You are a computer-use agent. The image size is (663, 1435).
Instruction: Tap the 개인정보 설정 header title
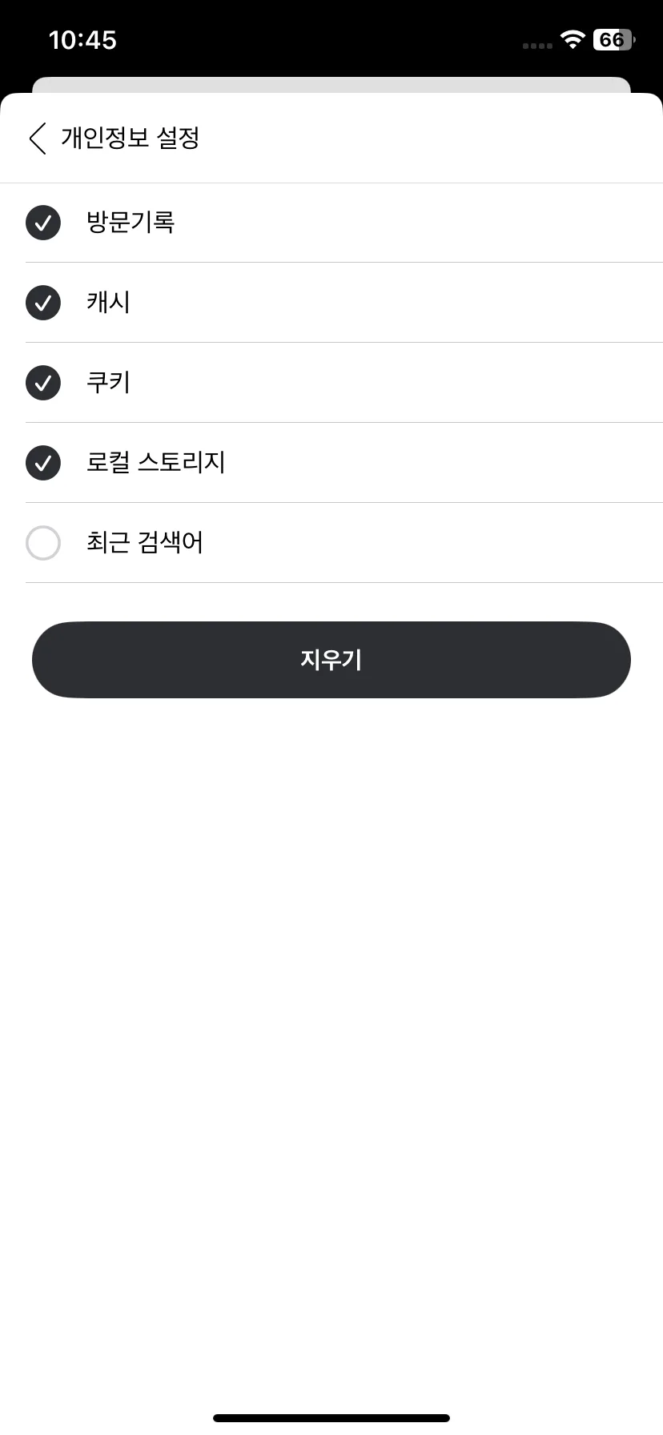pyautogui.click(x=131, y=138)
